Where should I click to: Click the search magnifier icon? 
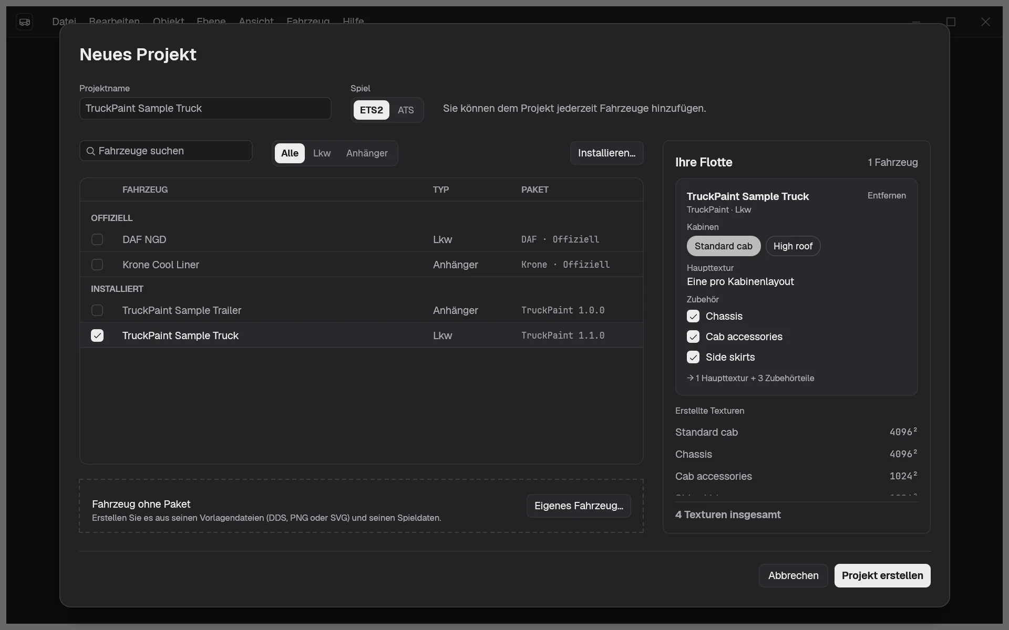tap(90, 151)
